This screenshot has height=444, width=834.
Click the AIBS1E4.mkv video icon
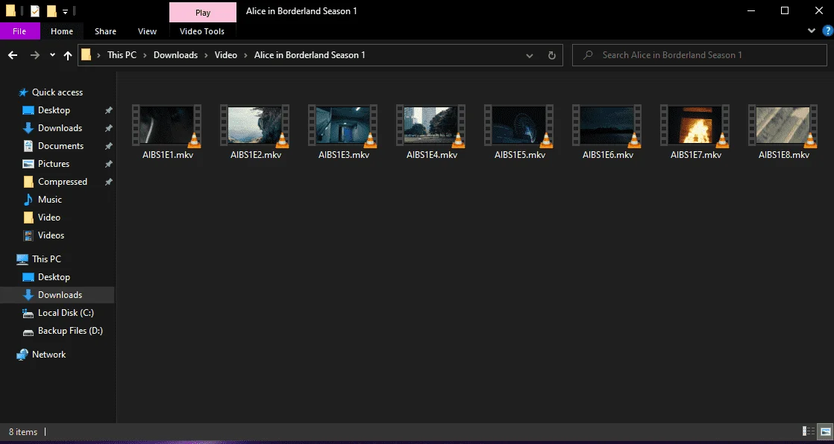431,125
